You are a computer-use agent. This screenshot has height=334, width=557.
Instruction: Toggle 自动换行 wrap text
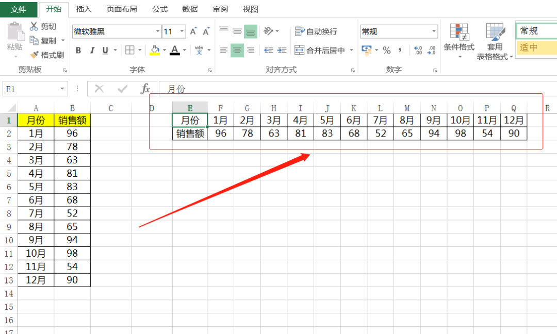[x=316, y=31]
